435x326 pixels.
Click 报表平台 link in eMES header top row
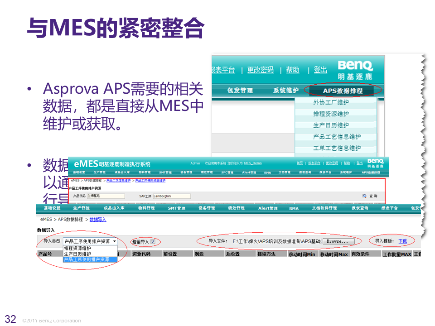pyautogui.click(x=314, y=163)
